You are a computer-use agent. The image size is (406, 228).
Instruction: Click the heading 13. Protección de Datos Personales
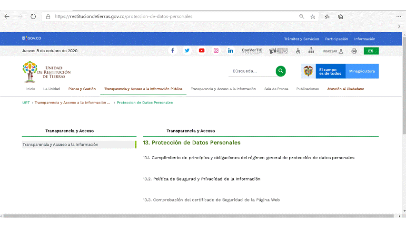click(x=192, y=142)
